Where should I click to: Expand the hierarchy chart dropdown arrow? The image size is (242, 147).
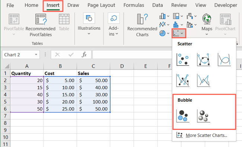point(182,16)
